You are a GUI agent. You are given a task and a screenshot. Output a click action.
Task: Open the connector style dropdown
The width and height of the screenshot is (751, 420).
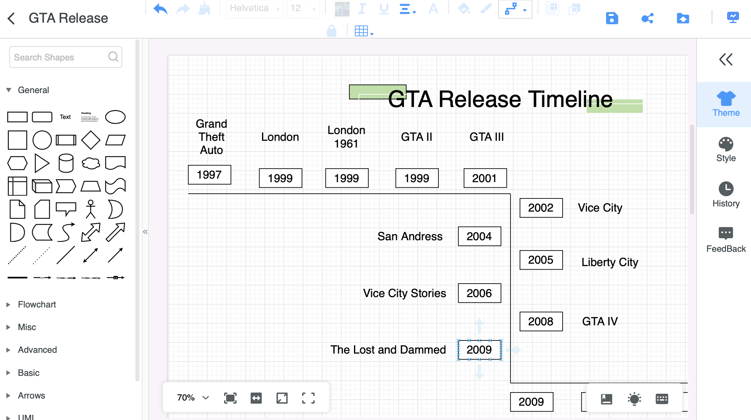pyautogui.click(x=515, y=9)
